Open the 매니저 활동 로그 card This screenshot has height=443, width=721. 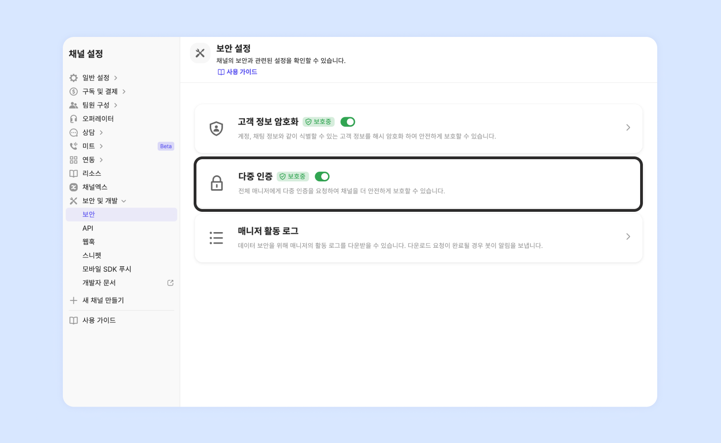point(418,237)
